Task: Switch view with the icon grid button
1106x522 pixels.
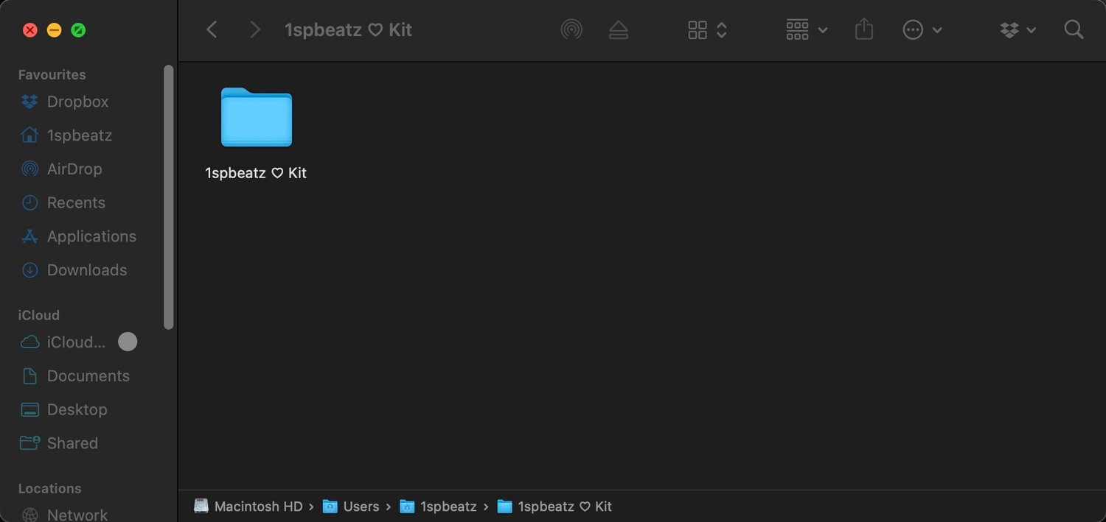Action: 698,29
